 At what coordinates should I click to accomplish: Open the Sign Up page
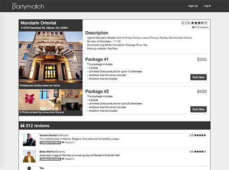tap(193, 6)
